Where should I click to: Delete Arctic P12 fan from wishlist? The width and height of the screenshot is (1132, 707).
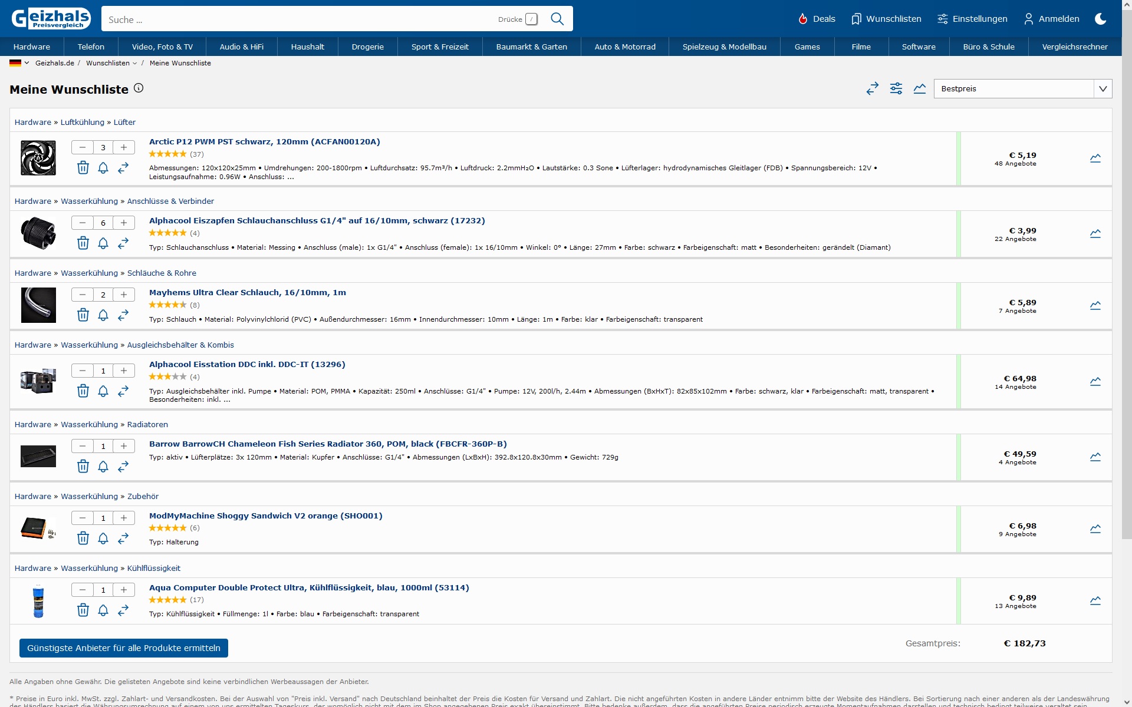tap(83, 168)
